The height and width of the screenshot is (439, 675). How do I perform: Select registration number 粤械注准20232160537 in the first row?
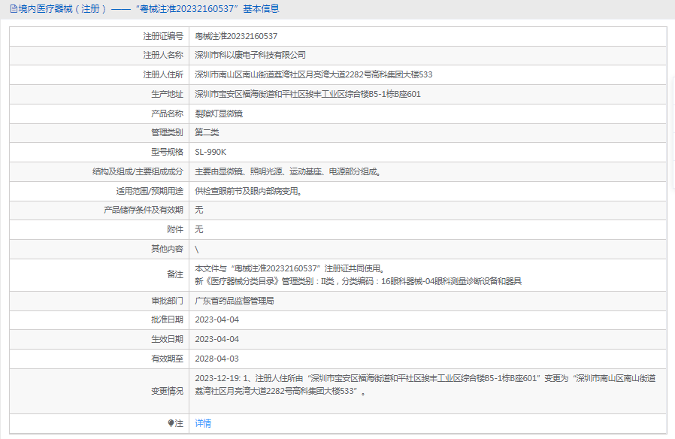coord(236,36)
